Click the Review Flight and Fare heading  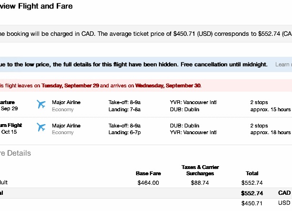tap(36, 6)
